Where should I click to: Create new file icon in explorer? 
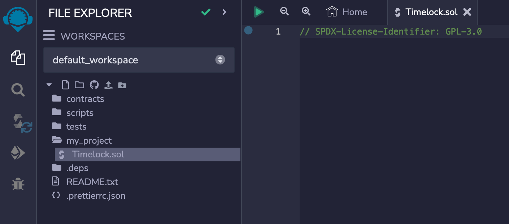click(x=65, y=85)
